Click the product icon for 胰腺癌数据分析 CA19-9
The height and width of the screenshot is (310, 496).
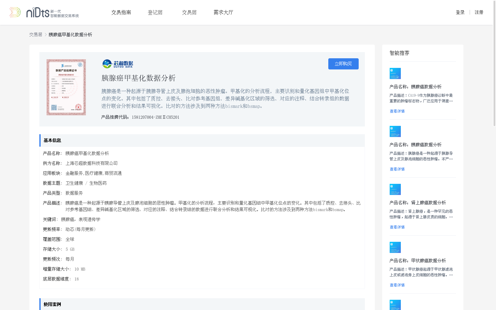pyautogui.click(x=395, y=73)
